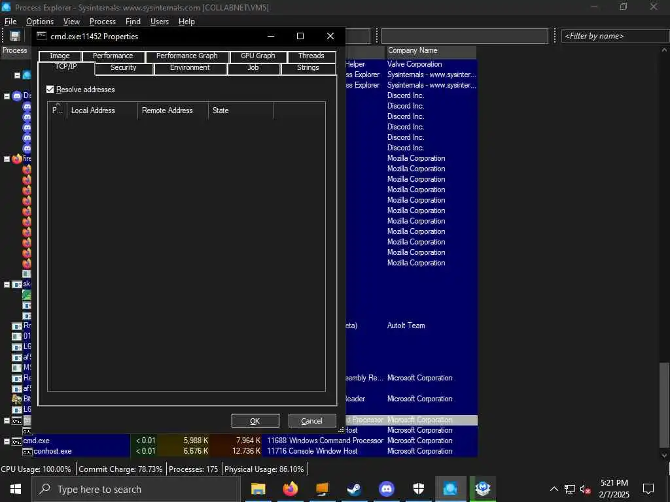Show hidden tray icons chevron
Screen dimensions: 670x502
(554, 489)
